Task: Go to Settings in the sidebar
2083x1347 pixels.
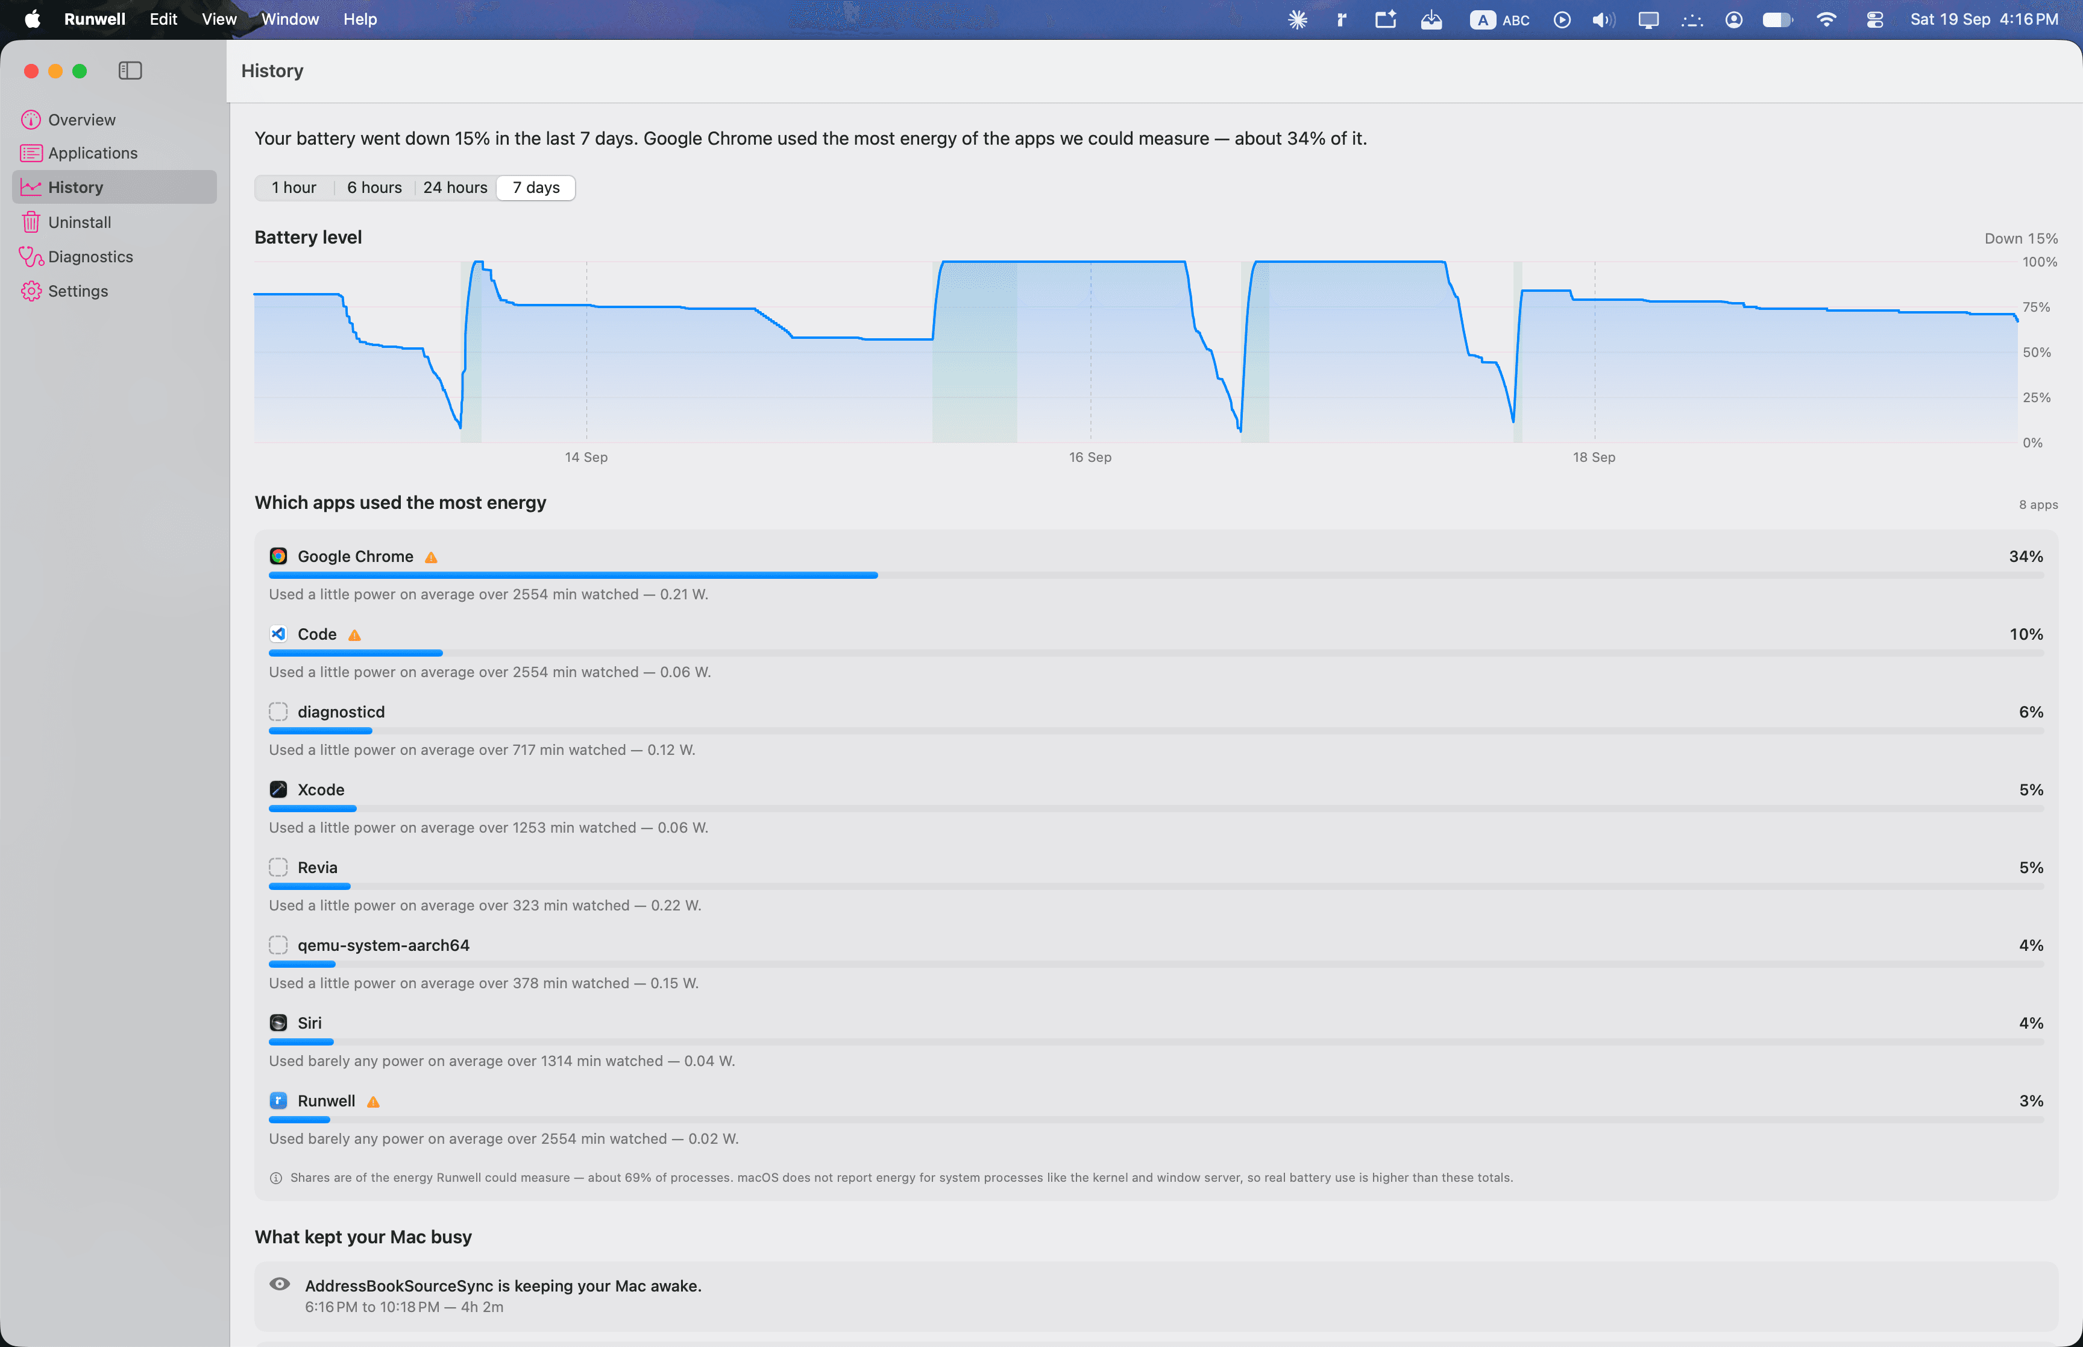Action: tap(115, 291)
